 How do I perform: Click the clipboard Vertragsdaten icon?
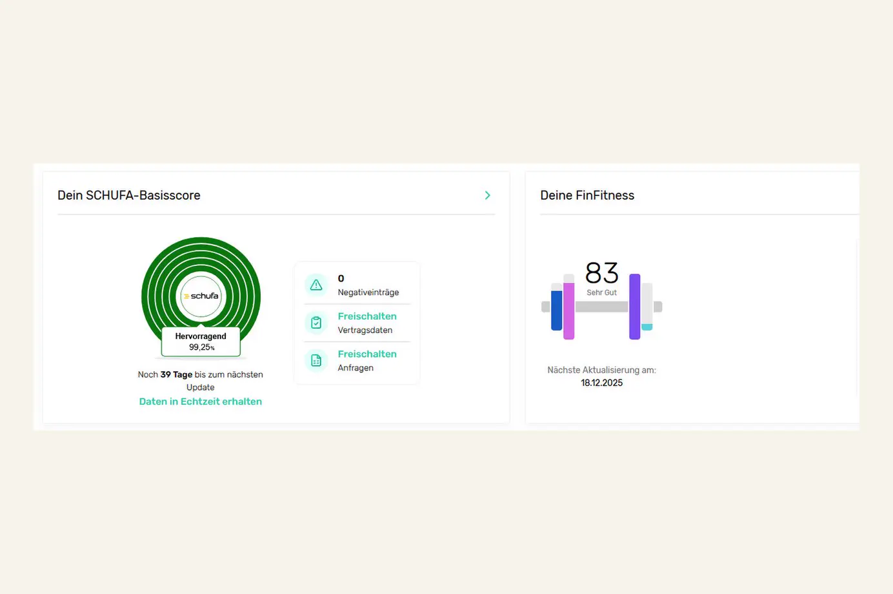316,323
